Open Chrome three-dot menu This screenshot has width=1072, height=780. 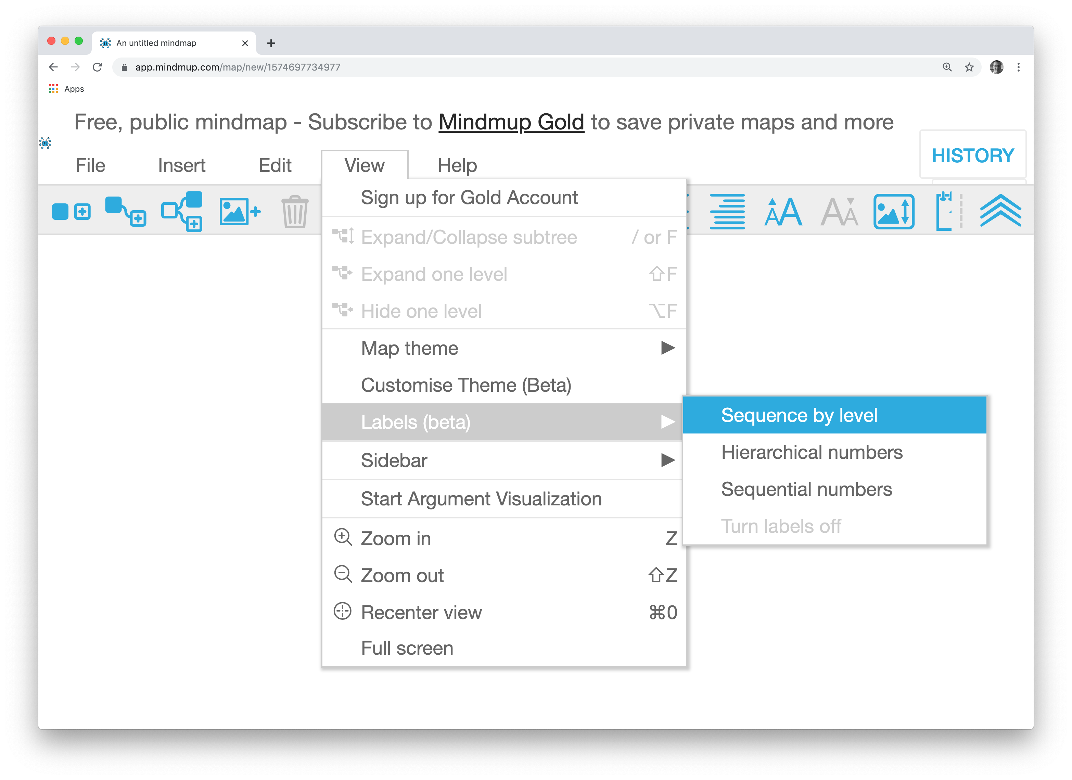coord(1019,67)
